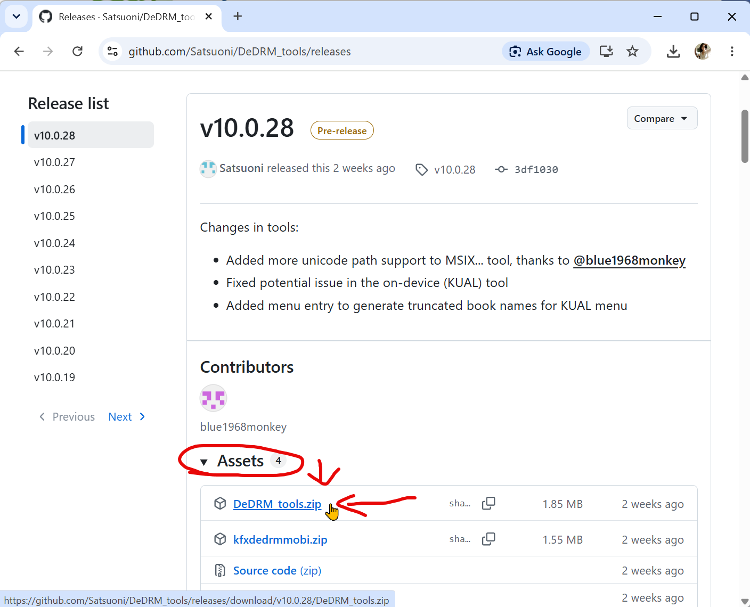750x607 pixels.
Task: Click the Pre-release label badge
Action: tap(342, 130)
